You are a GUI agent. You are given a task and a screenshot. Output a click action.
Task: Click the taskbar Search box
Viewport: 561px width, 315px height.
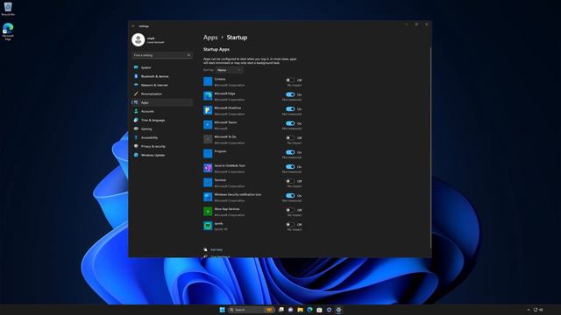251,310
